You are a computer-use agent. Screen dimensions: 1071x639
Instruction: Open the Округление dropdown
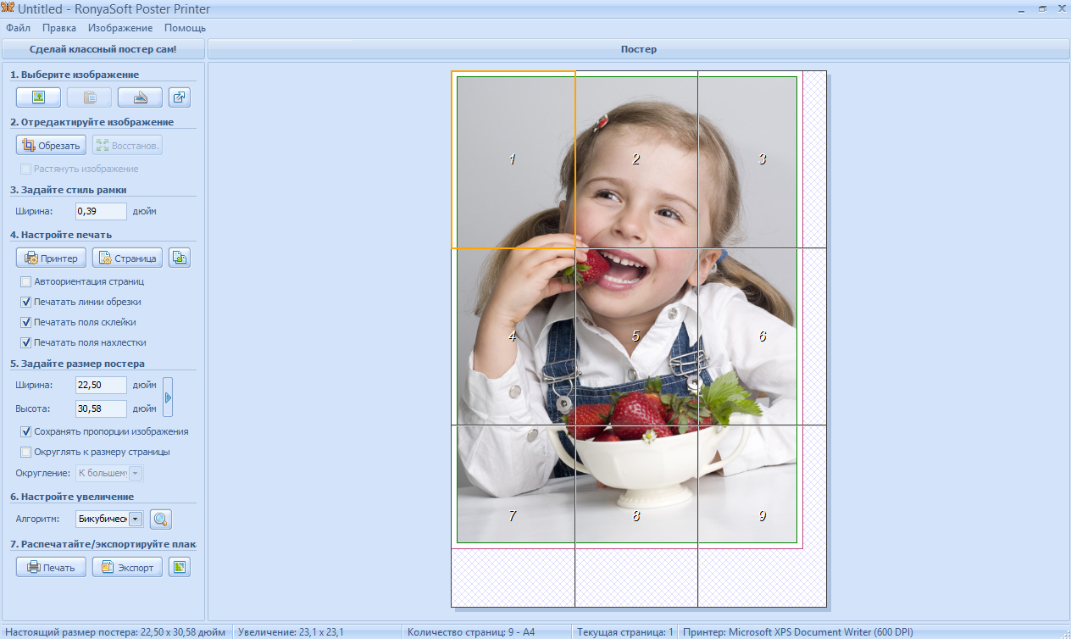point(110,473)
